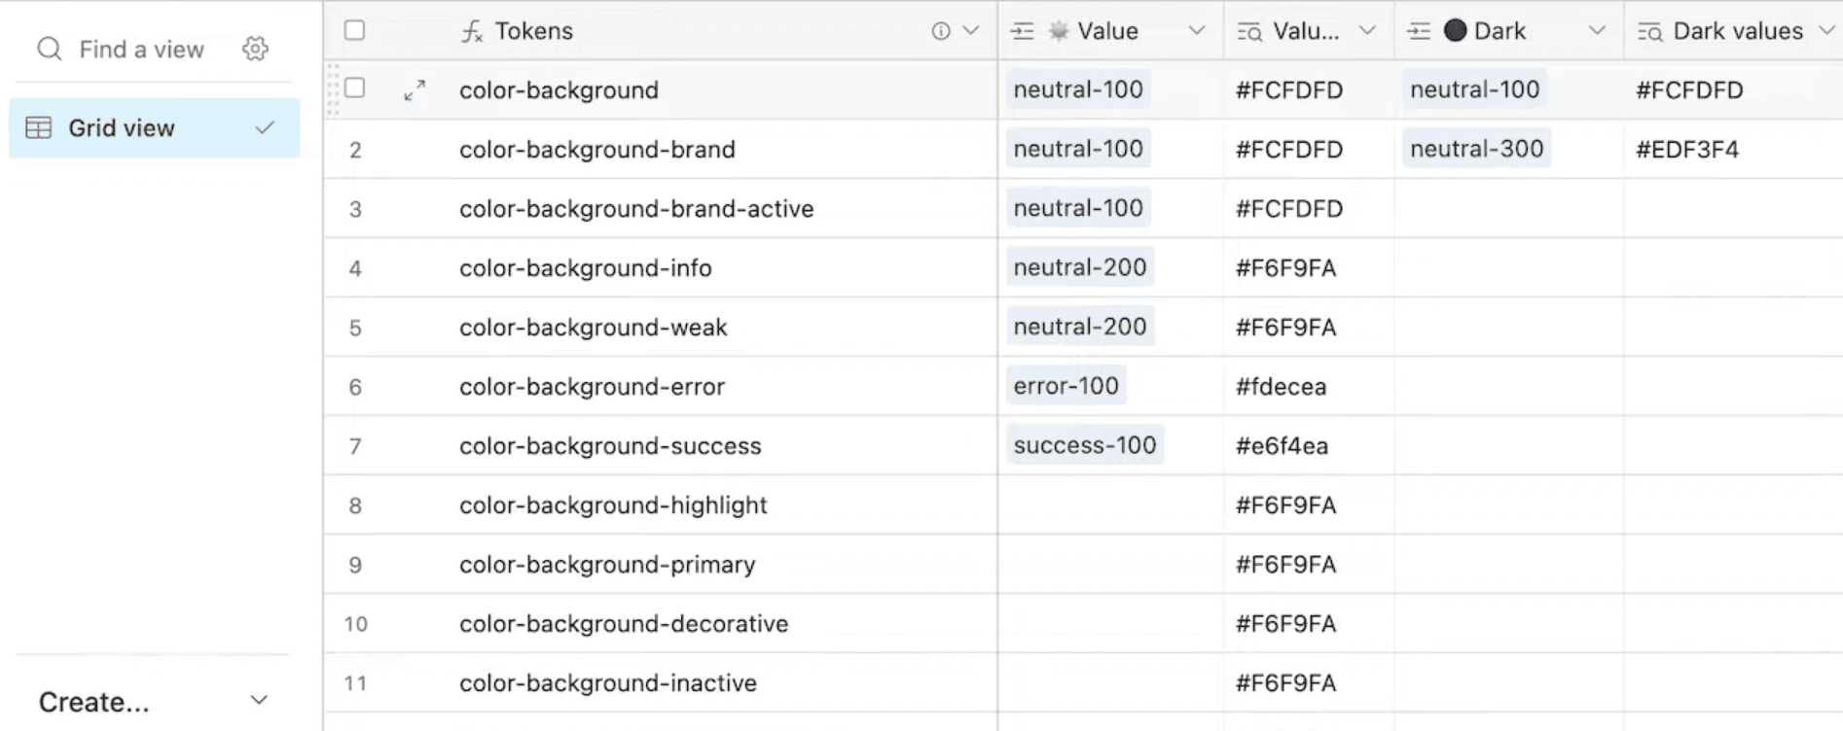This screenshot has height=731, width=1843.
Task: Click the grid icon beside Grid view
Action: click(x=39, y=128)
